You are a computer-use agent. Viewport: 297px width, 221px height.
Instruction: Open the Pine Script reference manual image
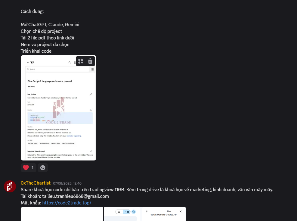pos(59,108)
